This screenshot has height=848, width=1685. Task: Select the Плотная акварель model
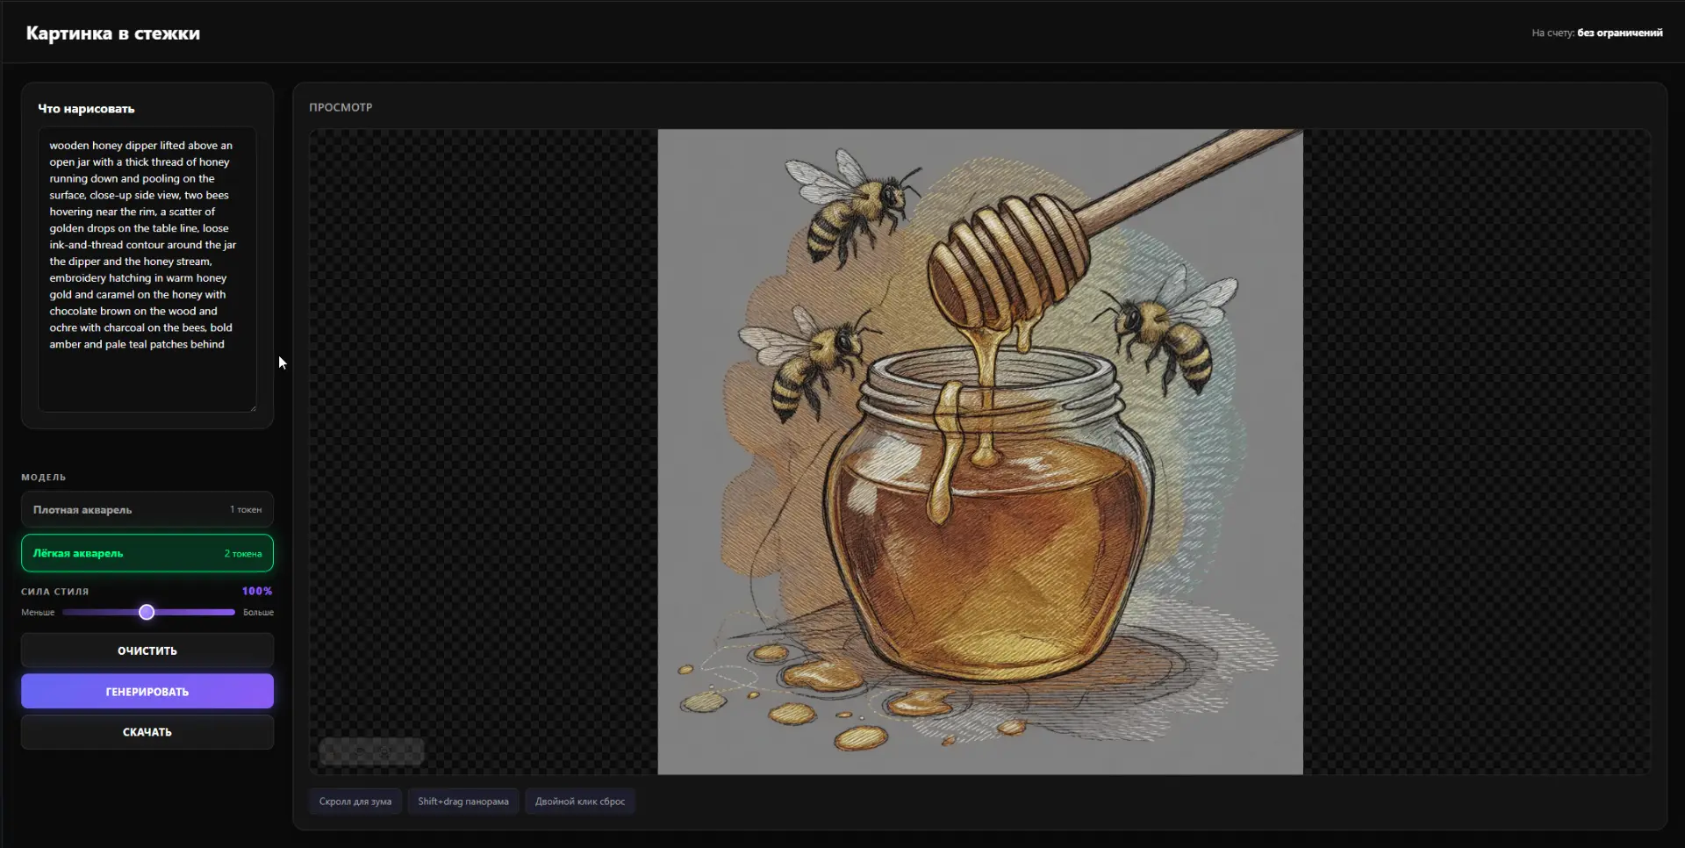click(147, 509)
